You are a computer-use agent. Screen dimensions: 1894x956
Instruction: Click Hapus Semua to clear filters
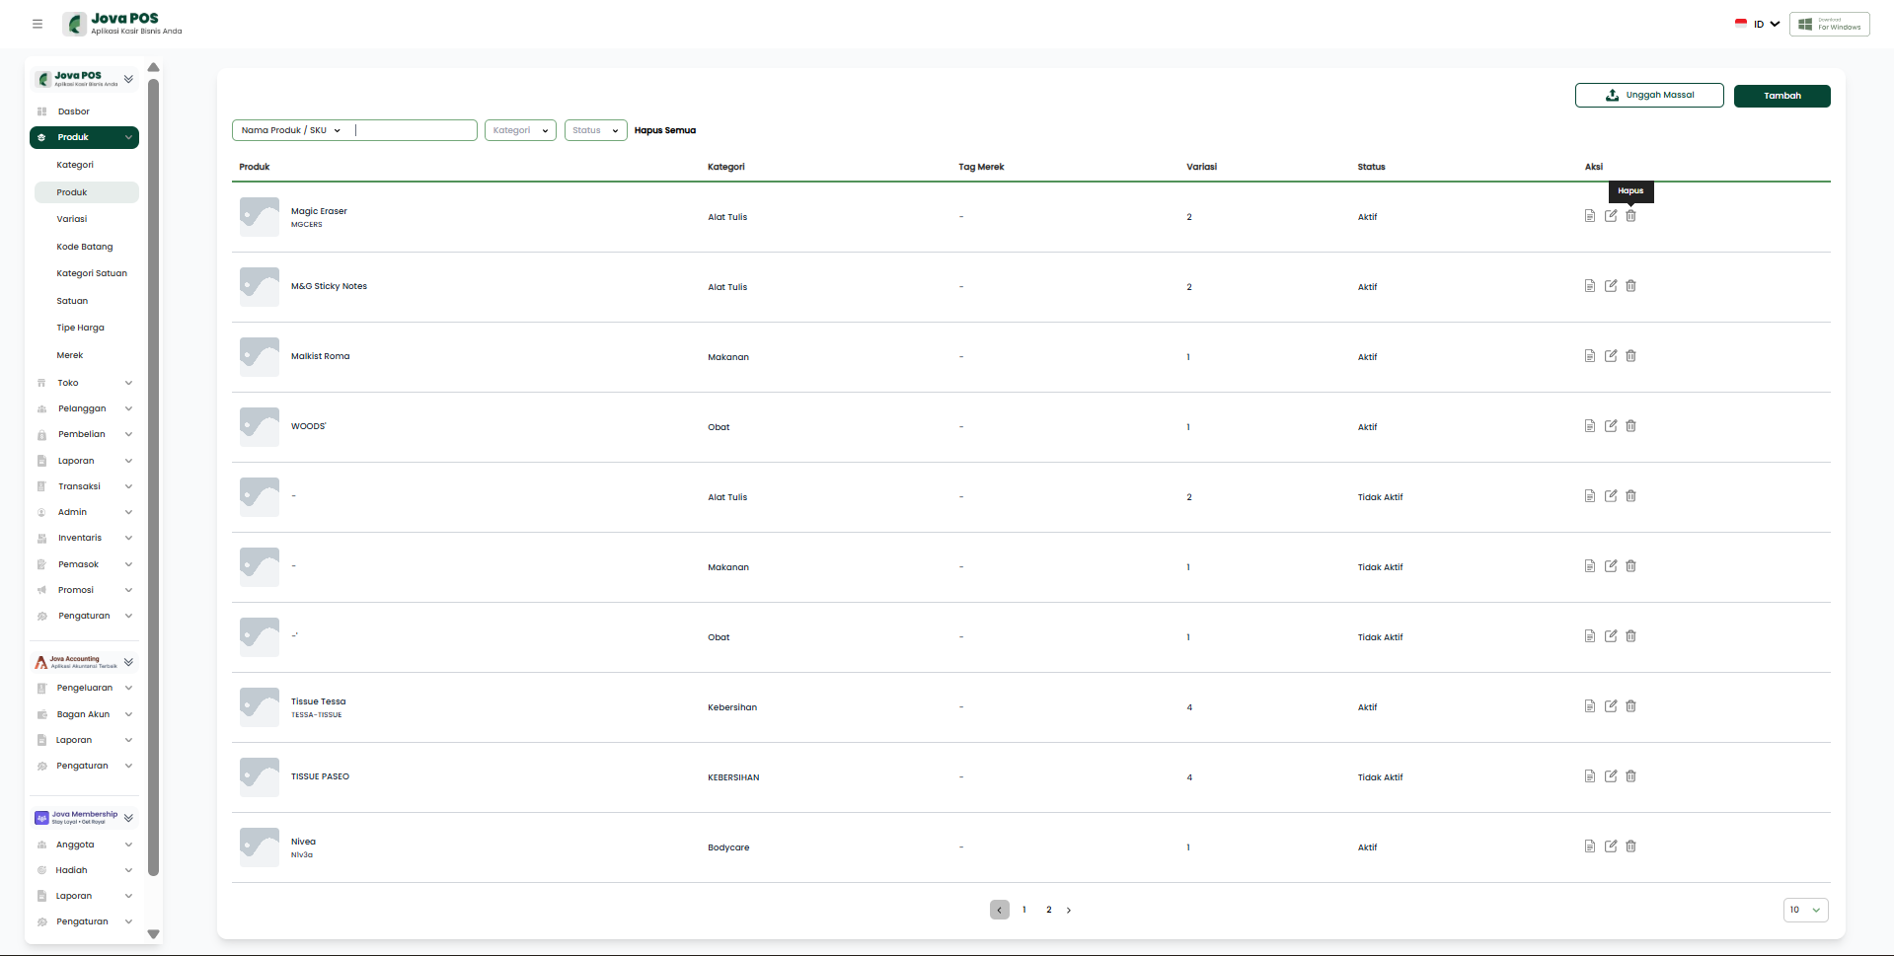[x=664, y=130]
